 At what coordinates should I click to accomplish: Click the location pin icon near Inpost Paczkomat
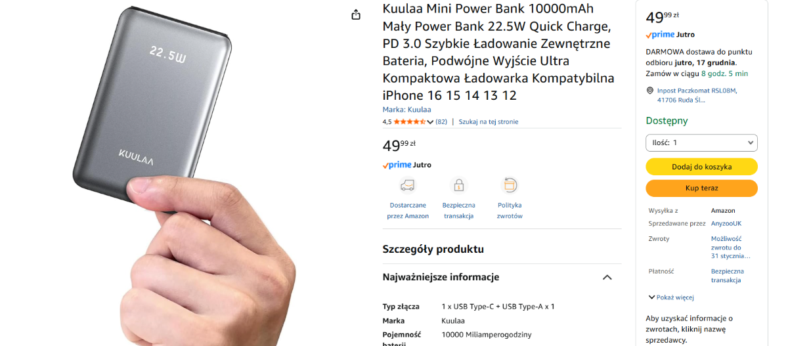(x=650, y=91)
